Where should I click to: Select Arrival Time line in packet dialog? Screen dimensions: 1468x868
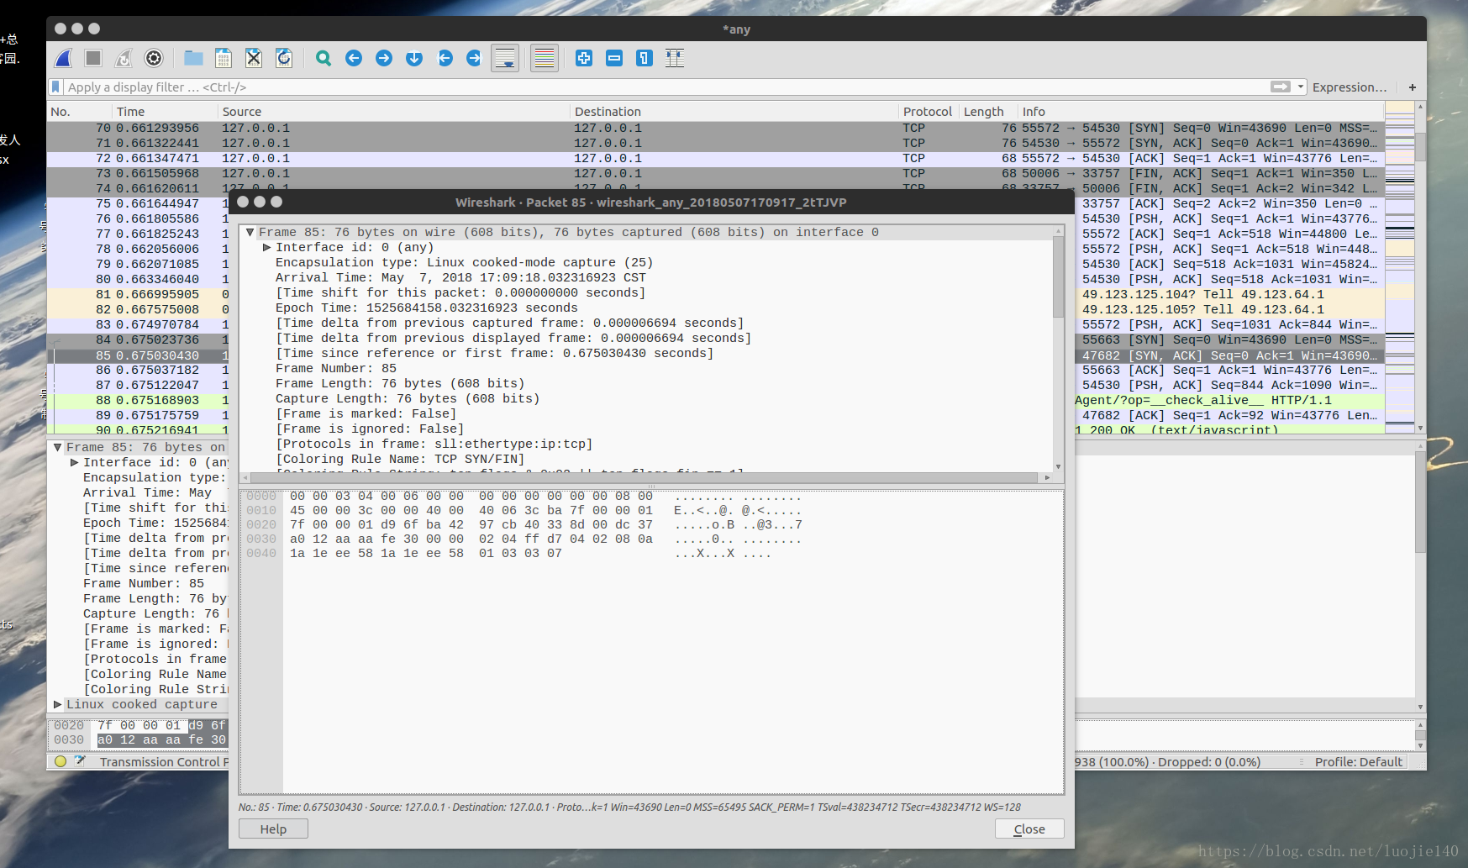click(x=460, y=277)
